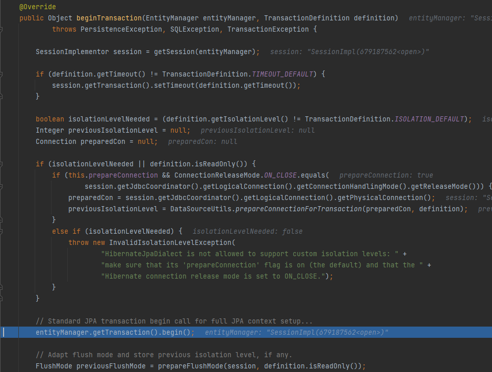Click the comment 'Adapt flush mode and store previous isolation level'
Viewport: 492px width, 372px height.
(x=164, y=355)
